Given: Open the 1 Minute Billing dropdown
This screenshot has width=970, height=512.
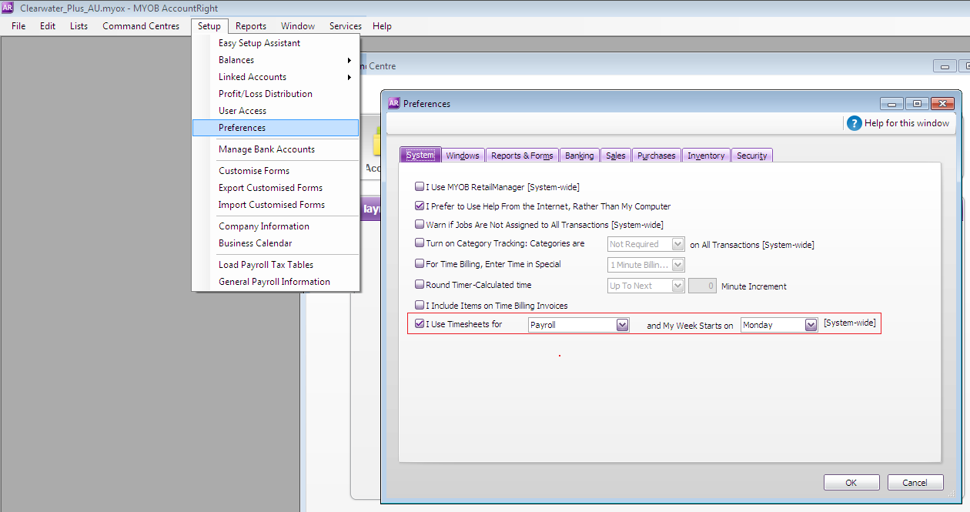Looking at the screenshot, I should [677, 265].
